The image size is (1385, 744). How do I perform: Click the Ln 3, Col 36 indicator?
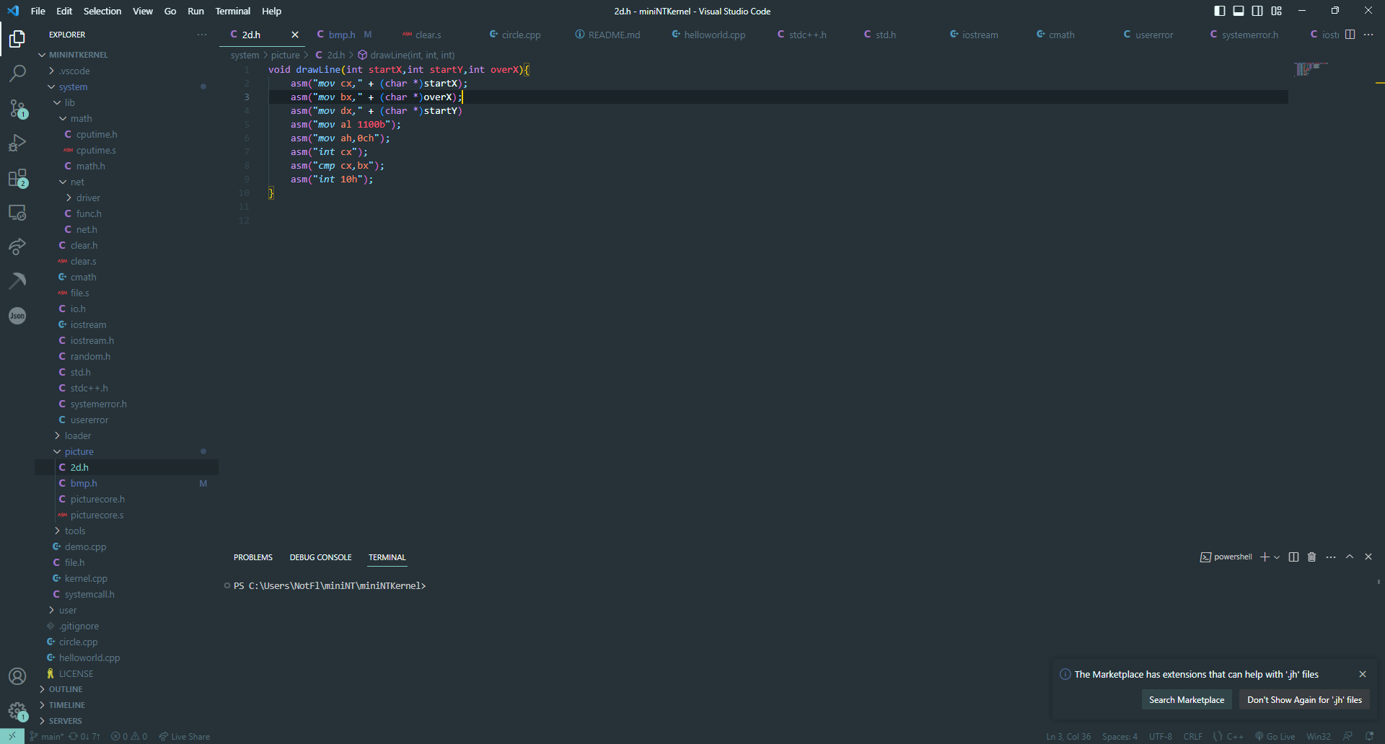tap(1068, 736)
